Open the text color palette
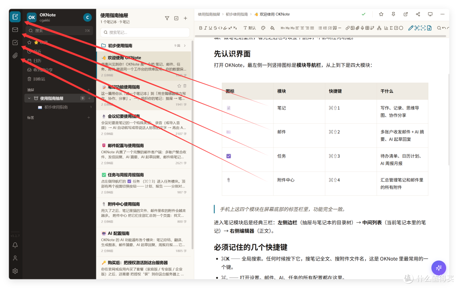This screenshot has height=288, width=458. [x=263, y=28]
